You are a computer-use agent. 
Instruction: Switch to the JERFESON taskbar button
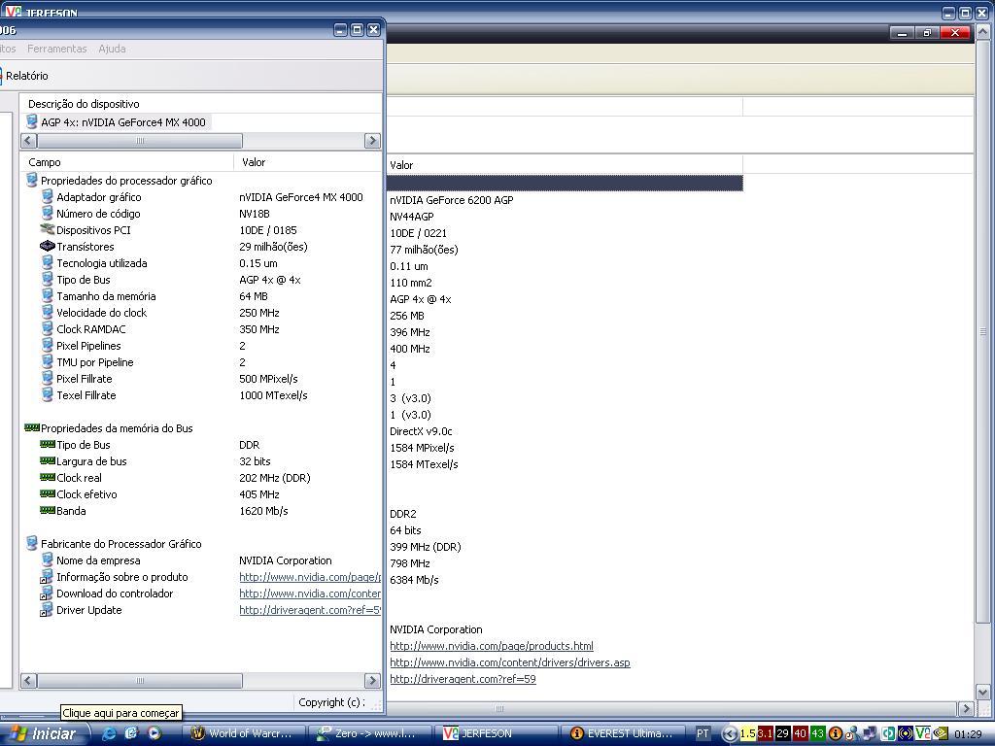pos(497,733)
